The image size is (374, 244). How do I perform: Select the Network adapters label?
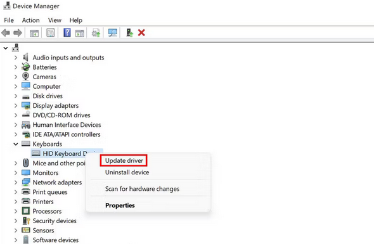pos(57,183)
